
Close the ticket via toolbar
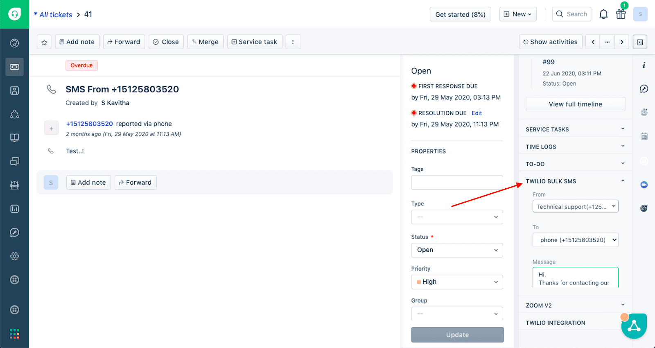coord(166,42)
